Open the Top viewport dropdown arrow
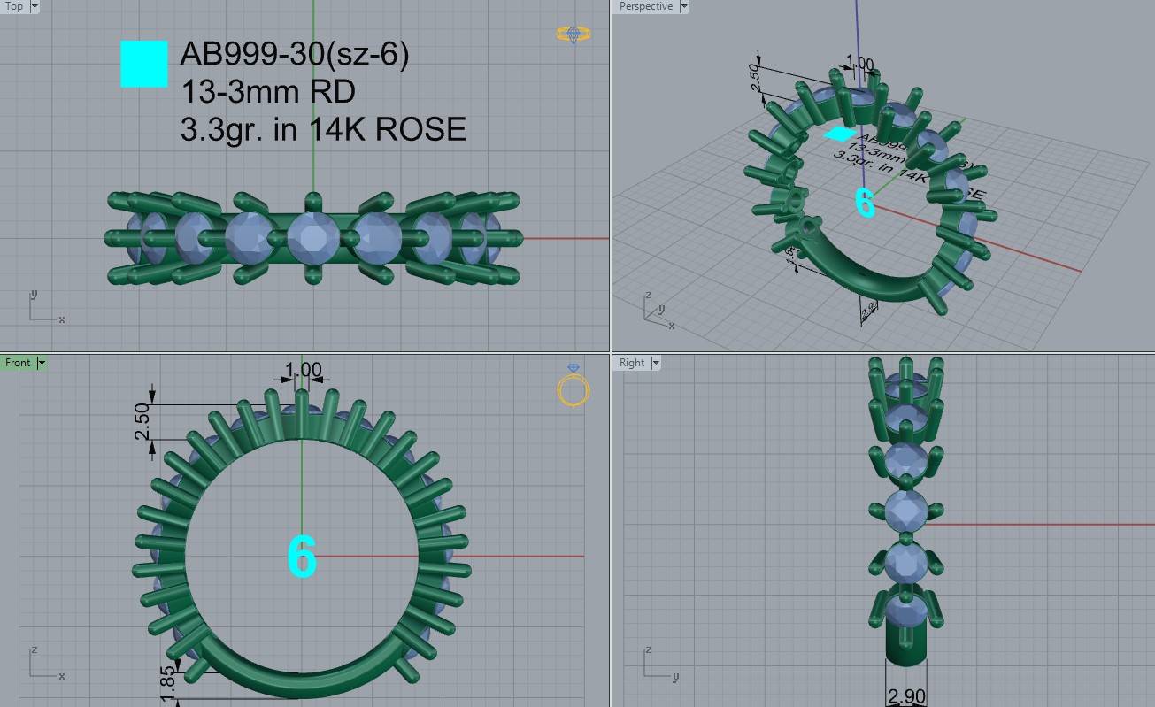Image resolution: width=1155 pixels, height=707 pixels. (x=35, y=6)
